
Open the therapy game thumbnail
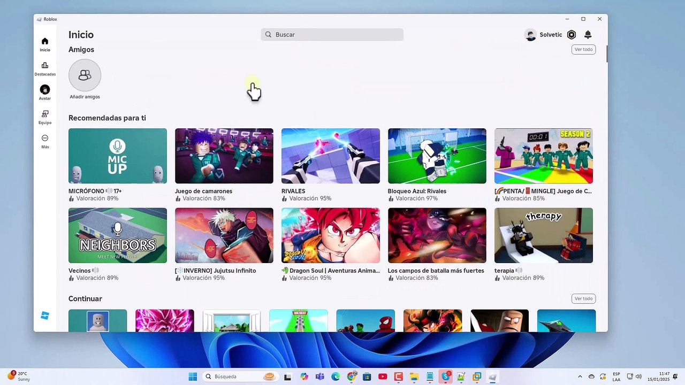coord(544,235)
